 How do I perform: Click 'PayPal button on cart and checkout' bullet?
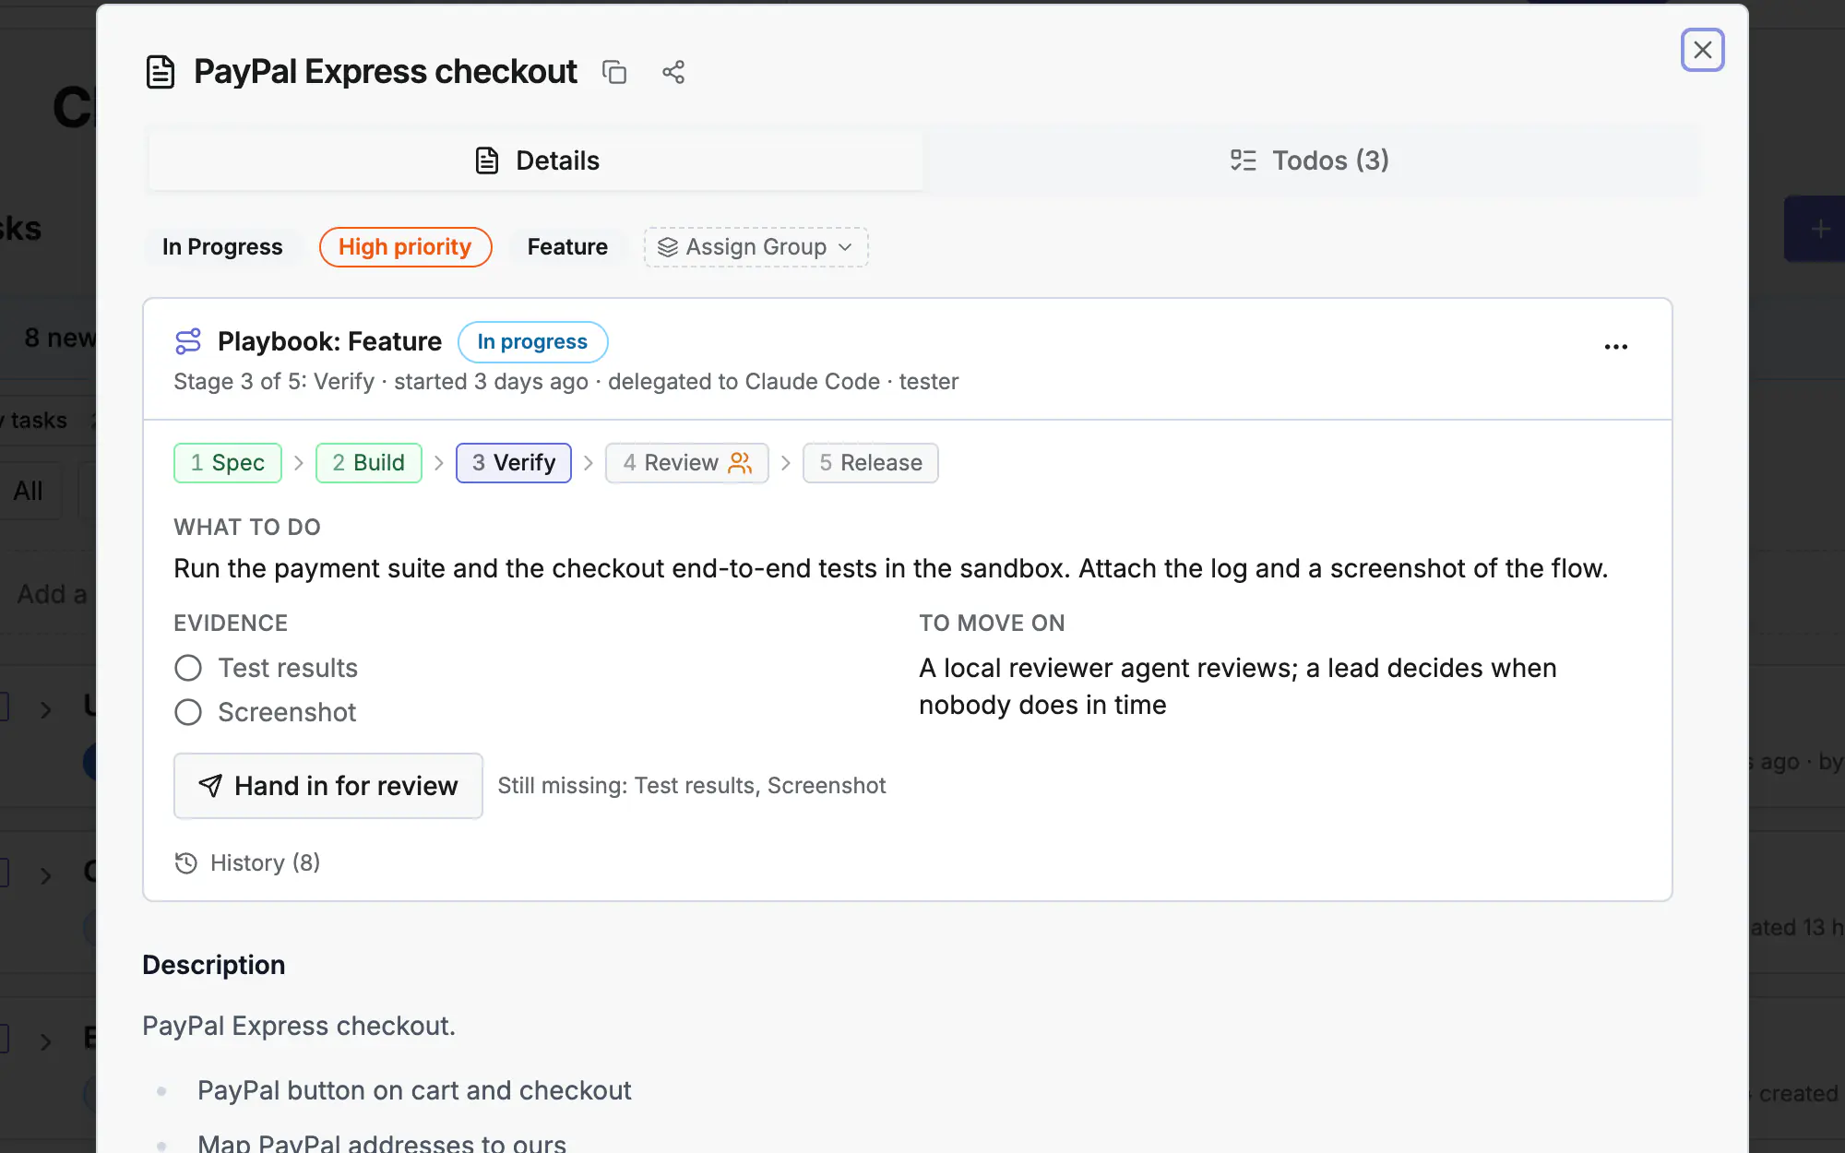pos(414,1091)
